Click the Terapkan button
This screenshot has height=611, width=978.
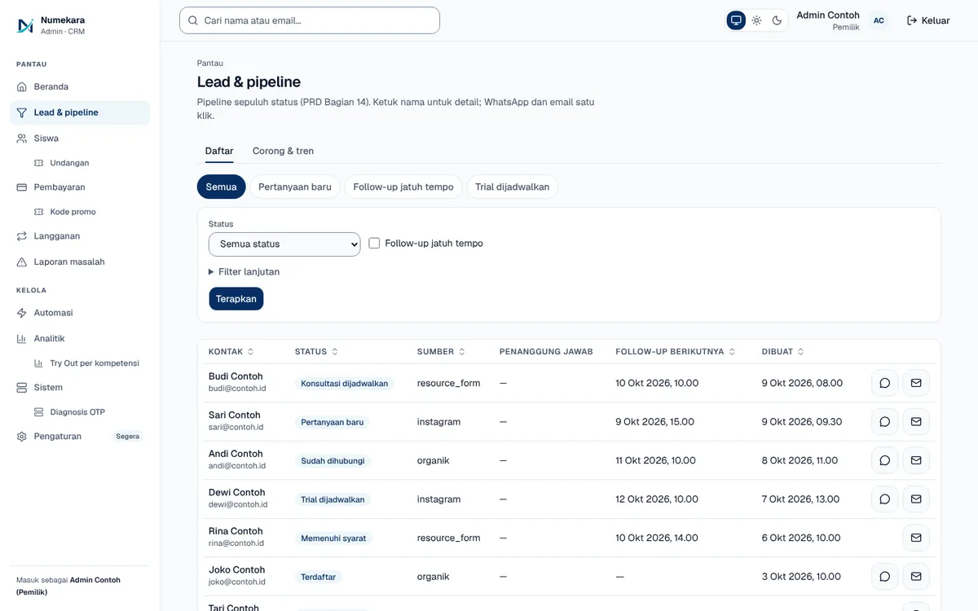[x=236, y=299]
